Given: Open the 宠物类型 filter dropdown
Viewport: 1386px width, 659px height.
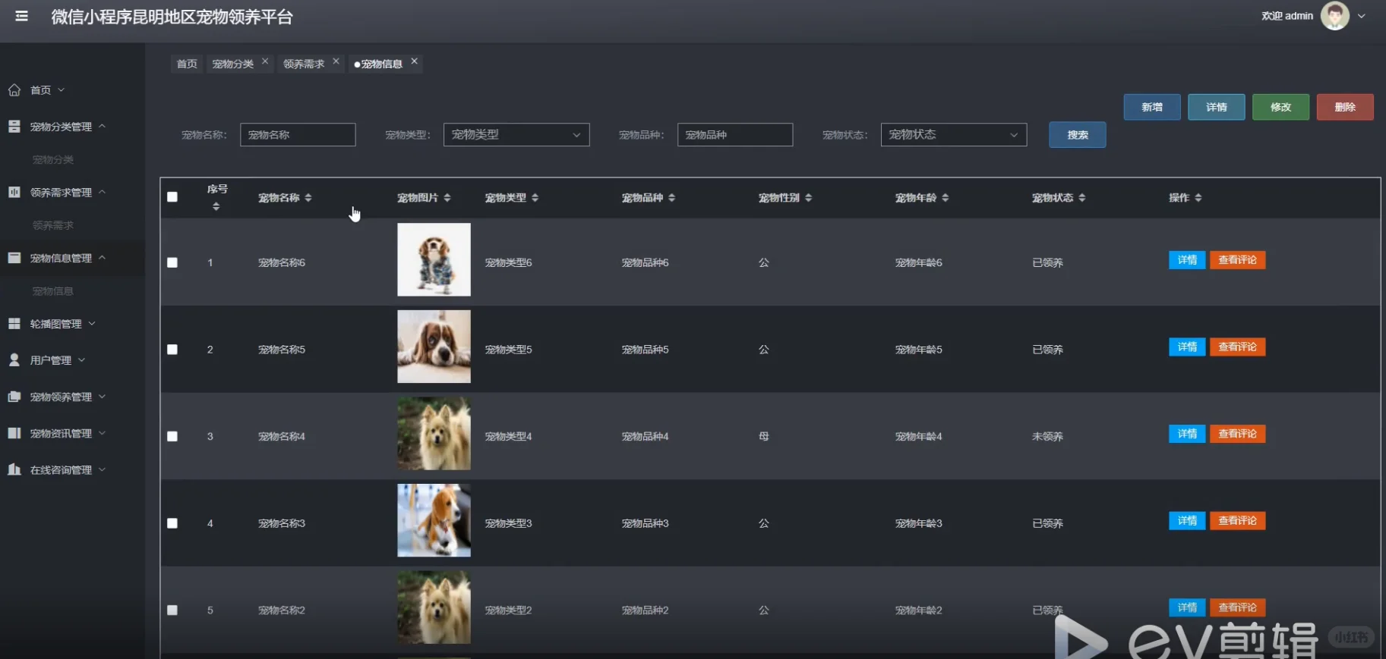Looking at the screenshot, I should tap(516, 135).
